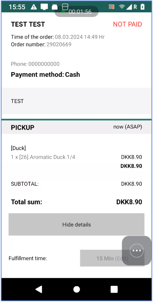Open recent apps with square button
Screen dimensions: 153x302
[x=114, y=289]
